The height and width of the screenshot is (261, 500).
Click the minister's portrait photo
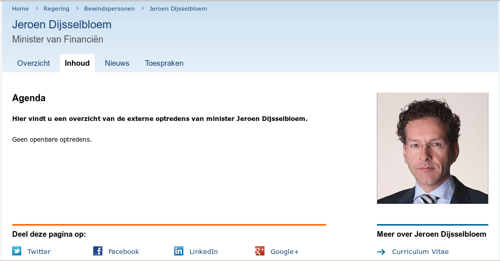coord(432,148)
